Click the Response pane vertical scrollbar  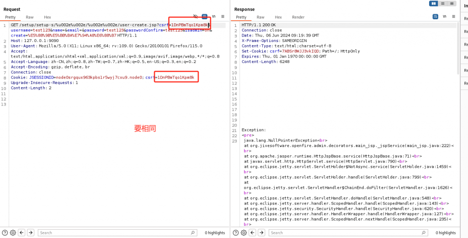(458, 48)
